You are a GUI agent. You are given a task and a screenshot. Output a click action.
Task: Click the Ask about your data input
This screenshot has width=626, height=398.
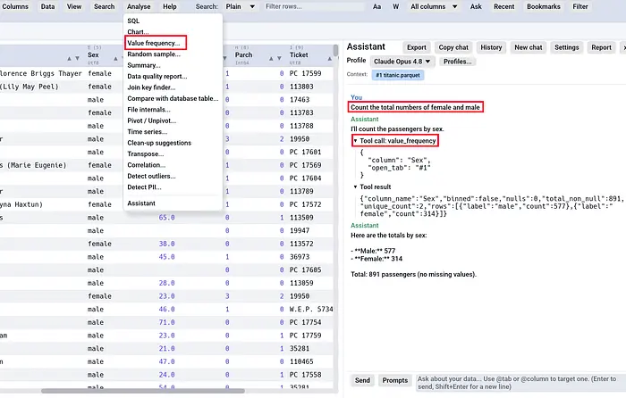point(520,383)
